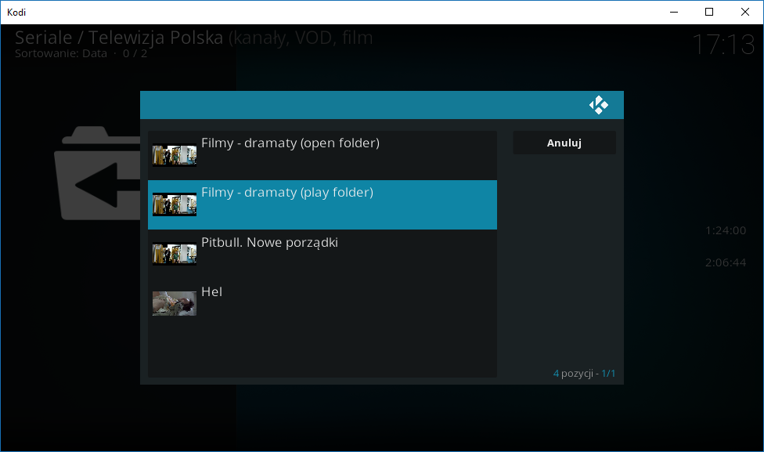Click the Pitbull. Nowe porządki thumbnail

[175, 254]
